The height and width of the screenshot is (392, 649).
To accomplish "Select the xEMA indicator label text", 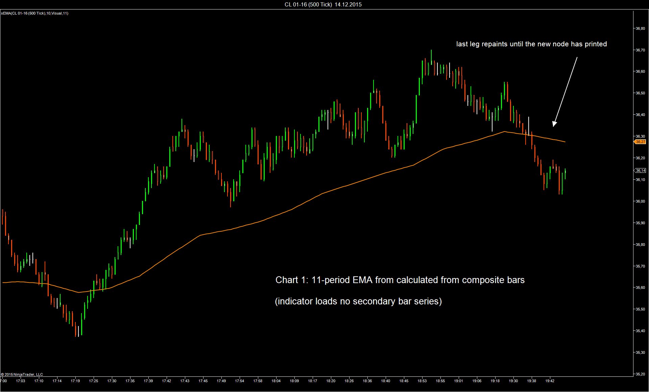I will [x=34, y=13].
